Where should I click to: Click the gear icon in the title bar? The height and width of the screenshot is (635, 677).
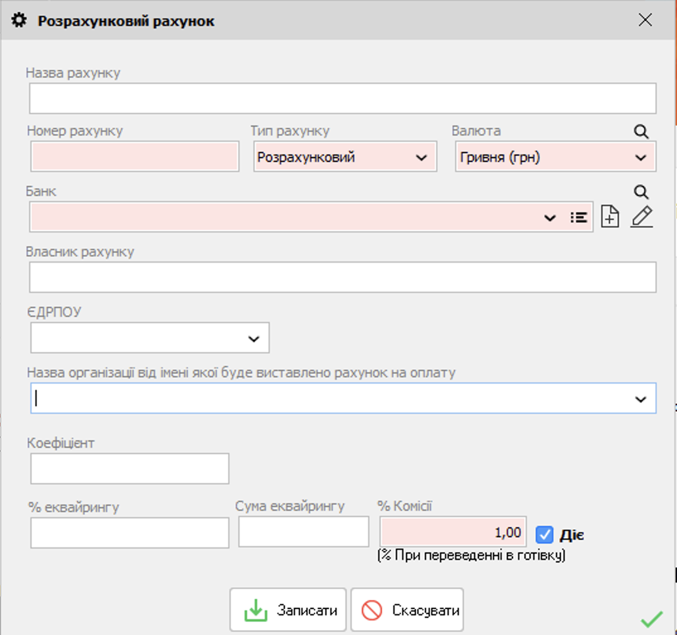click(x=18, y=20)
